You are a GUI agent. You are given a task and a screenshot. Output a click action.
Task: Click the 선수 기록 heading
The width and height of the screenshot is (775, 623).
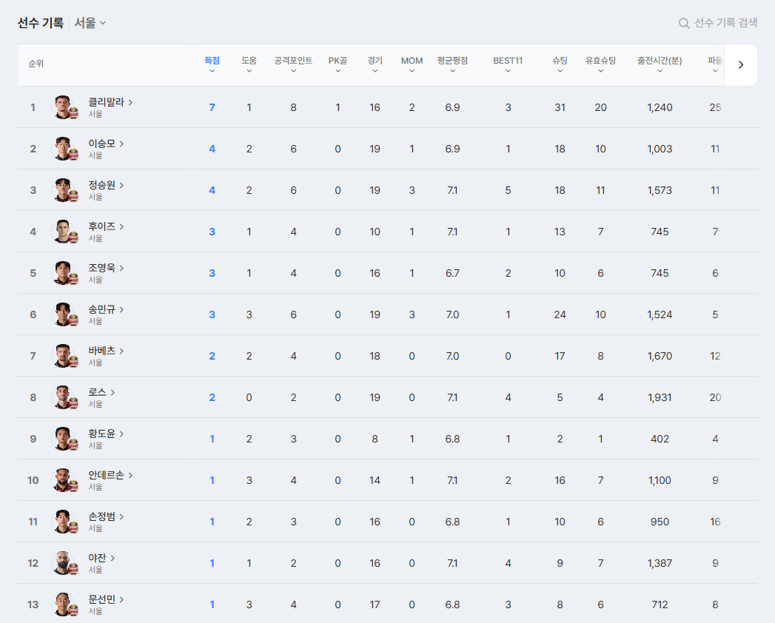point(41,23)
